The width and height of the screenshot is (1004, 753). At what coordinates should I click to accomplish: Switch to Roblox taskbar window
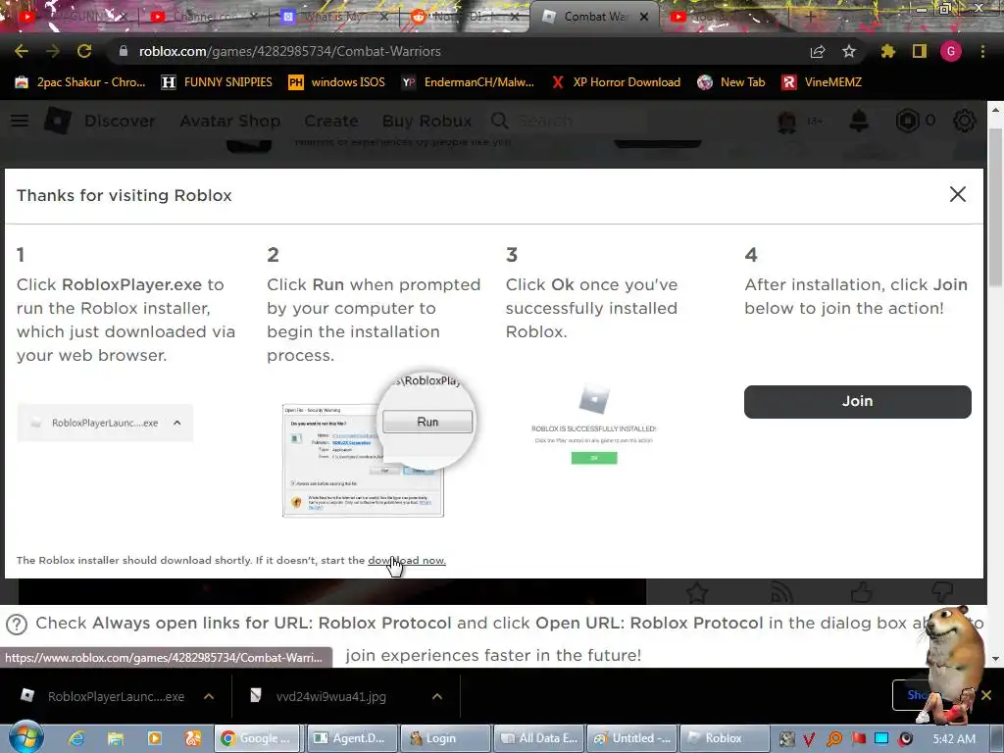(x=723, y=738)
